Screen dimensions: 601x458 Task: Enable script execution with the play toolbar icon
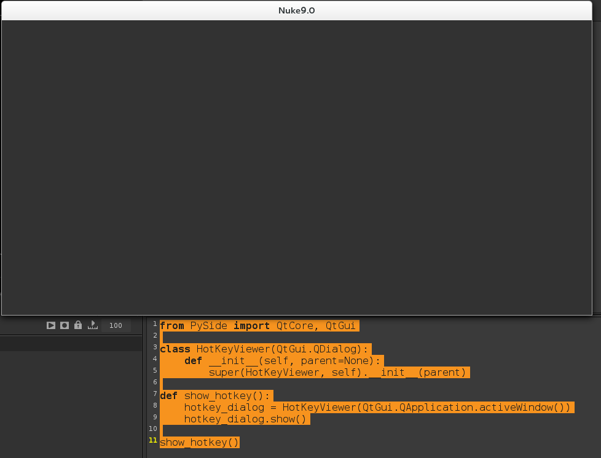[x=50, y=325]
